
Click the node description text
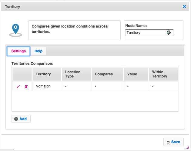click(x=70, y=29)
